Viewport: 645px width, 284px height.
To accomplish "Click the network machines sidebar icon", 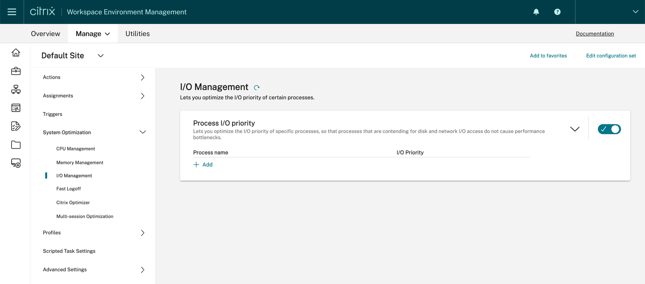I will pyautogui.click(x=16, y=90).
